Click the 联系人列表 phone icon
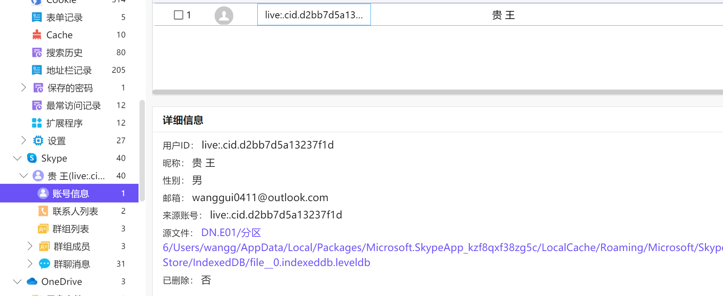Viewport: 723px width, 296px height. click(43, 211)
